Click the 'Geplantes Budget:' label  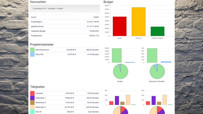(x=38, y=31)
